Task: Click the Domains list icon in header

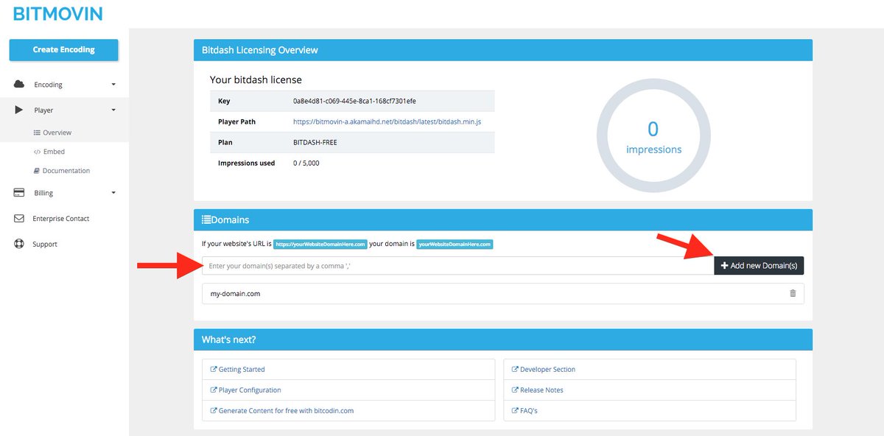Action: click(x=206, y=219)
